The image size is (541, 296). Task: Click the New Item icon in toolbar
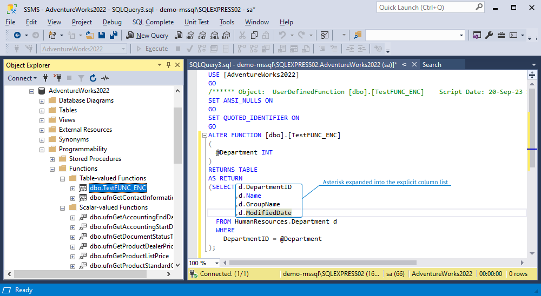[52, 35]
